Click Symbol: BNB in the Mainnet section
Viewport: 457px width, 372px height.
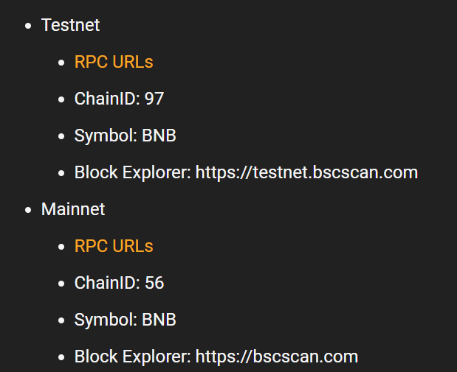(126, 320)
